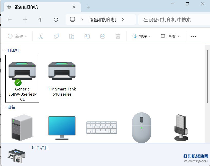Viewport: 210px width, 166px height.
Task: Click the Paste clipboard icon
Action: click(x=72, y=36)
